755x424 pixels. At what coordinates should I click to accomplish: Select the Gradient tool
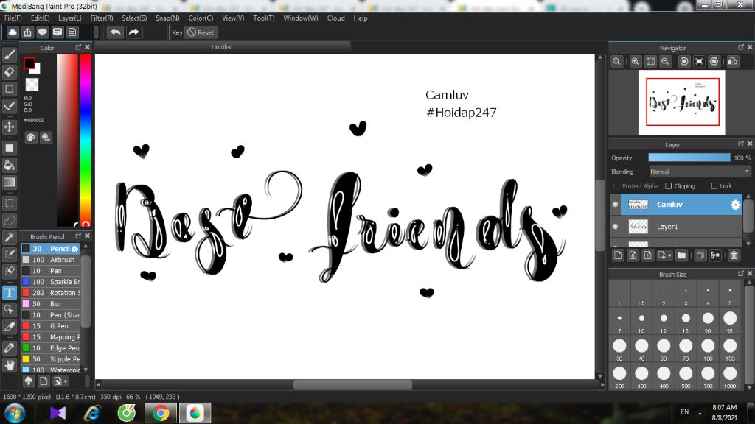(9, 183)
